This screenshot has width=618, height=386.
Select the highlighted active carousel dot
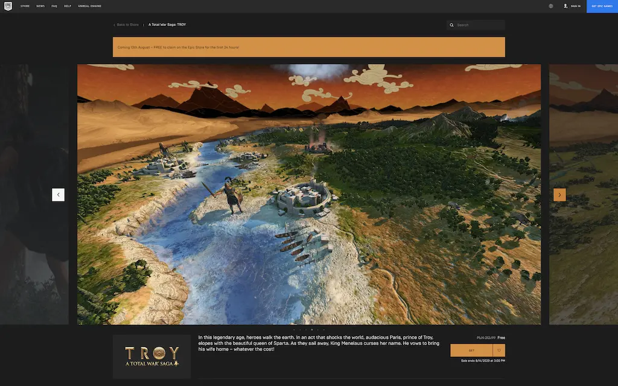tap(312, 330)
